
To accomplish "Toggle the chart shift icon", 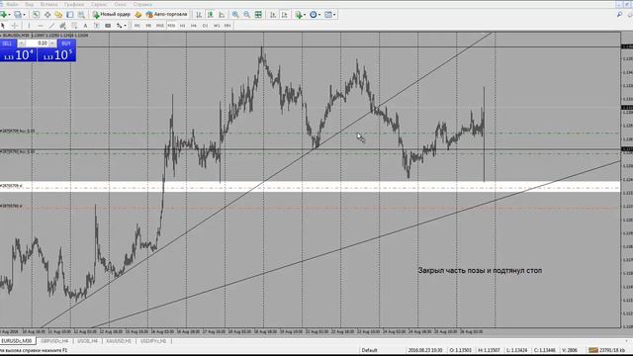I will pyautogui.click(x=285, y=15).
